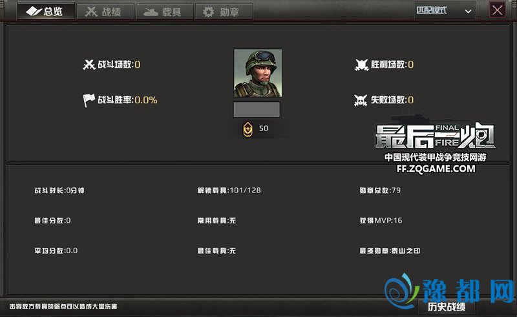Expand the 匹配模式 mode dropdown

pos(444,10)
